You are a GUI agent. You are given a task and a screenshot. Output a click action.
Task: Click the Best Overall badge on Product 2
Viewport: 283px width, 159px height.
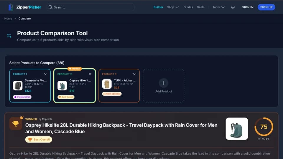pyautogui.click(x=66, y=97)
